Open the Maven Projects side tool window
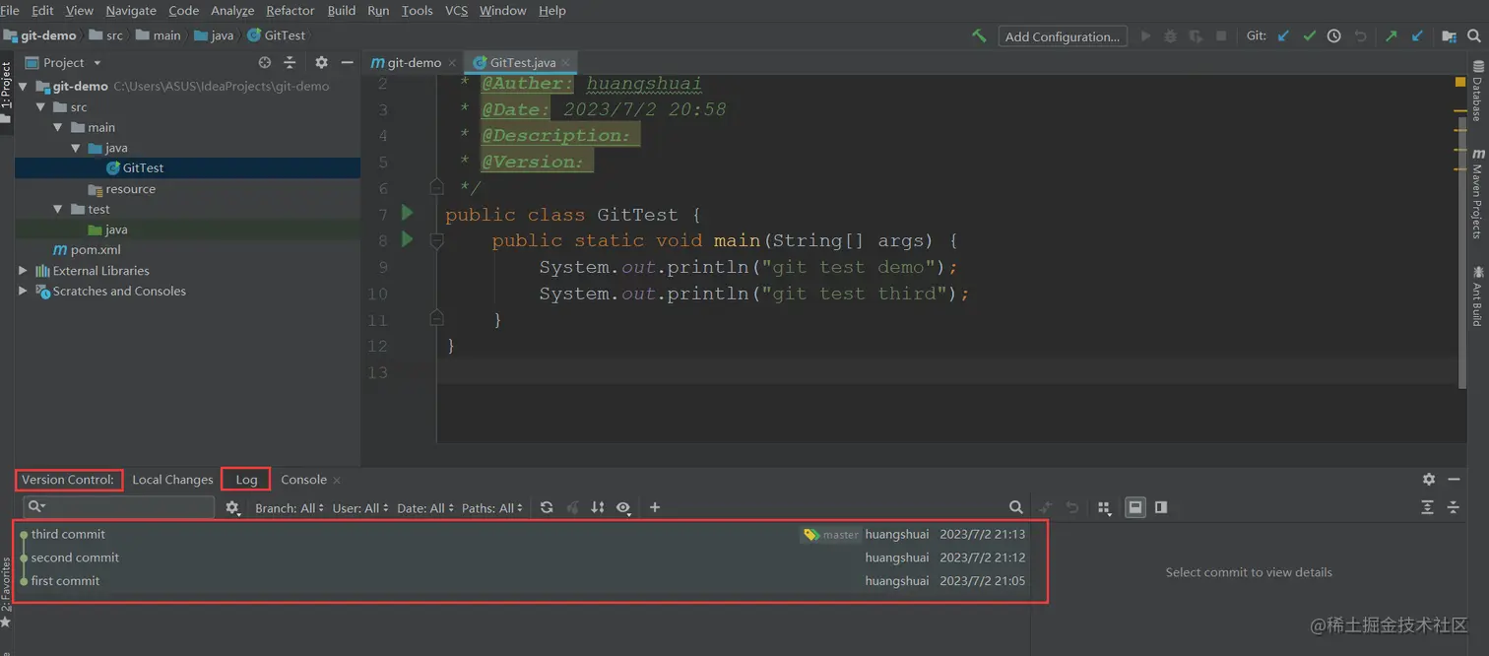This screenshot has width=1489, height=656. coord(1477,193)
